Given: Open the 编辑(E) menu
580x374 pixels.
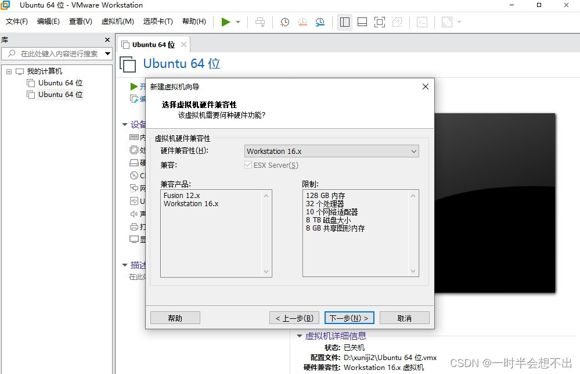Looking at the screenshot, I should pos(48,21).
